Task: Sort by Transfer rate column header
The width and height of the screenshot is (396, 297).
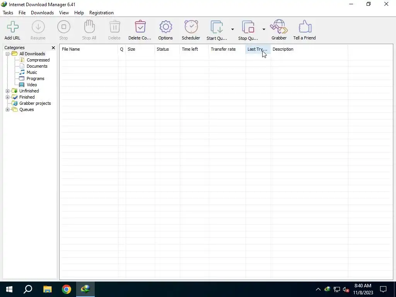Action: (x=227, y=49)
